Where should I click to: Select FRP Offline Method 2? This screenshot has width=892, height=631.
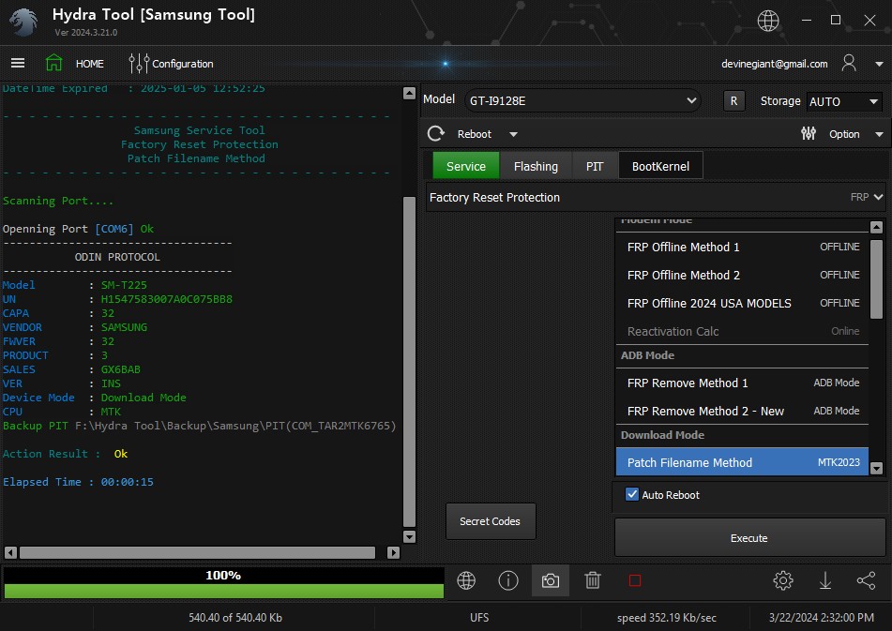click(x=742, y=275)
